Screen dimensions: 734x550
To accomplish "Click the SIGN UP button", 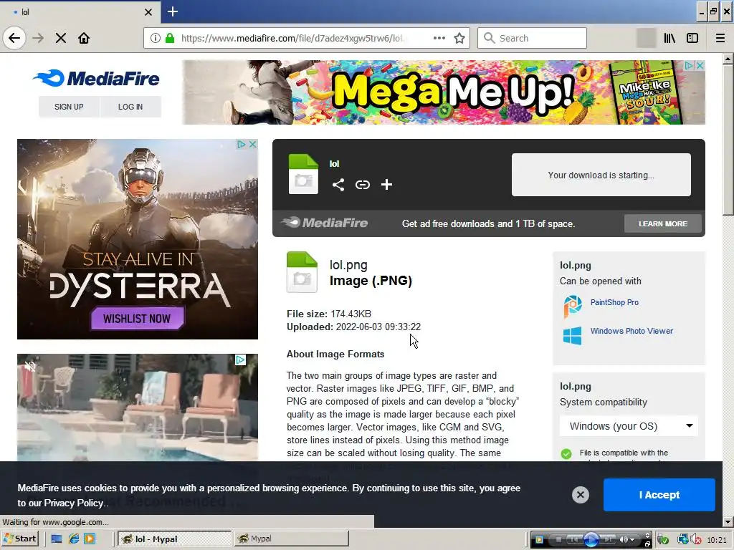I will click(x=69, y=107).
